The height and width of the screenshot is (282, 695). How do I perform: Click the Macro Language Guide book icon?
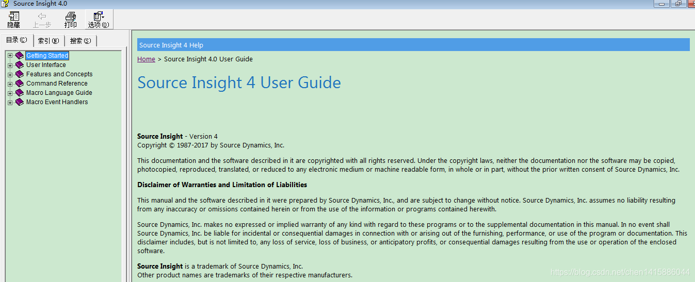[20, 92]
